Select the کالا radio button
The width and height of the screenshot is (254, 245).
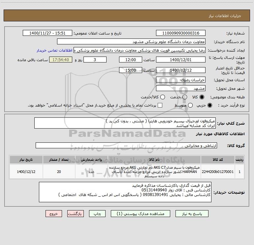[202, 97]
